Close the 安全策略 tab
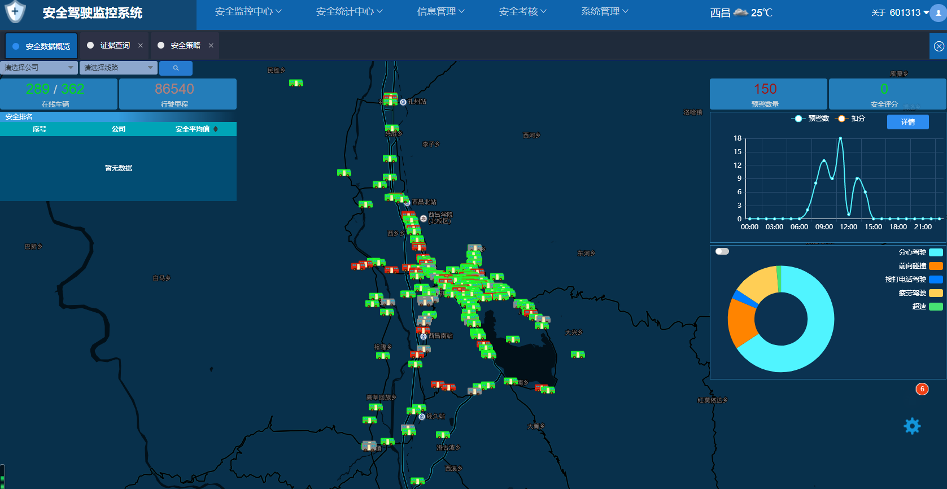The width and height of the screenshot is (947, 489). tap(211, 46)
